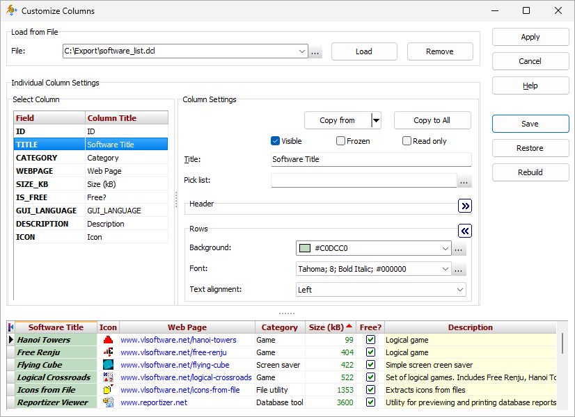Collapse the Rows section with double arrows

pos(464,231)
